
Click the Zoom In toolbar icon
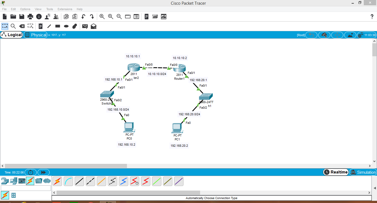102,17
